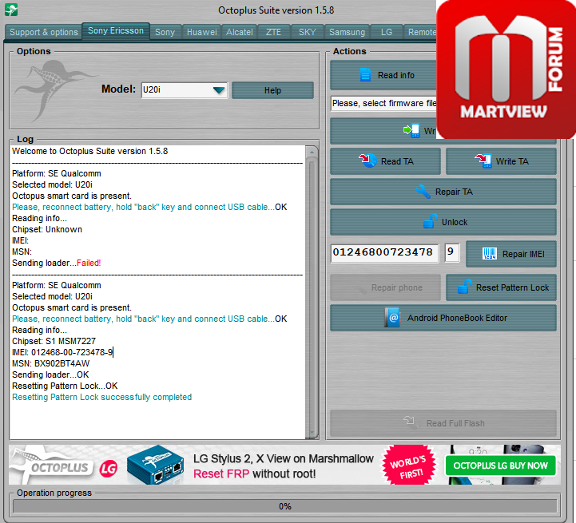Click the Write TA button
Viewport: 576px width, 523px height.
click(x=501, y=161)
